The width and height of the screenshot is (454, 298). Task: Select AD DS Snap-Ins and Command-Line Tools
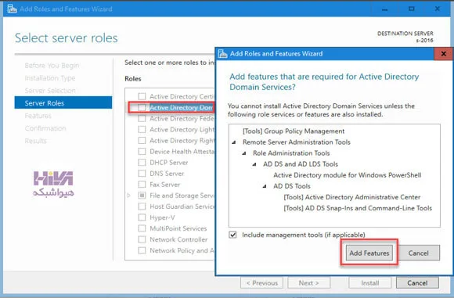click(x=358, y=208)
